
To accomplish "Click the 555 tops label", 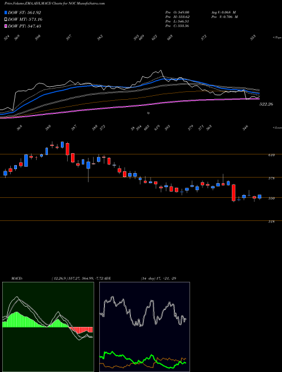I will (x=254, y=38).
